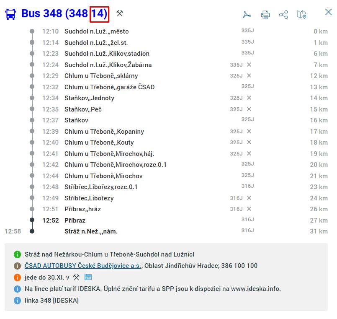This screenshot has width=337, height=319.
Task: Click the printer icon
Action: click(x=265, y=15)
